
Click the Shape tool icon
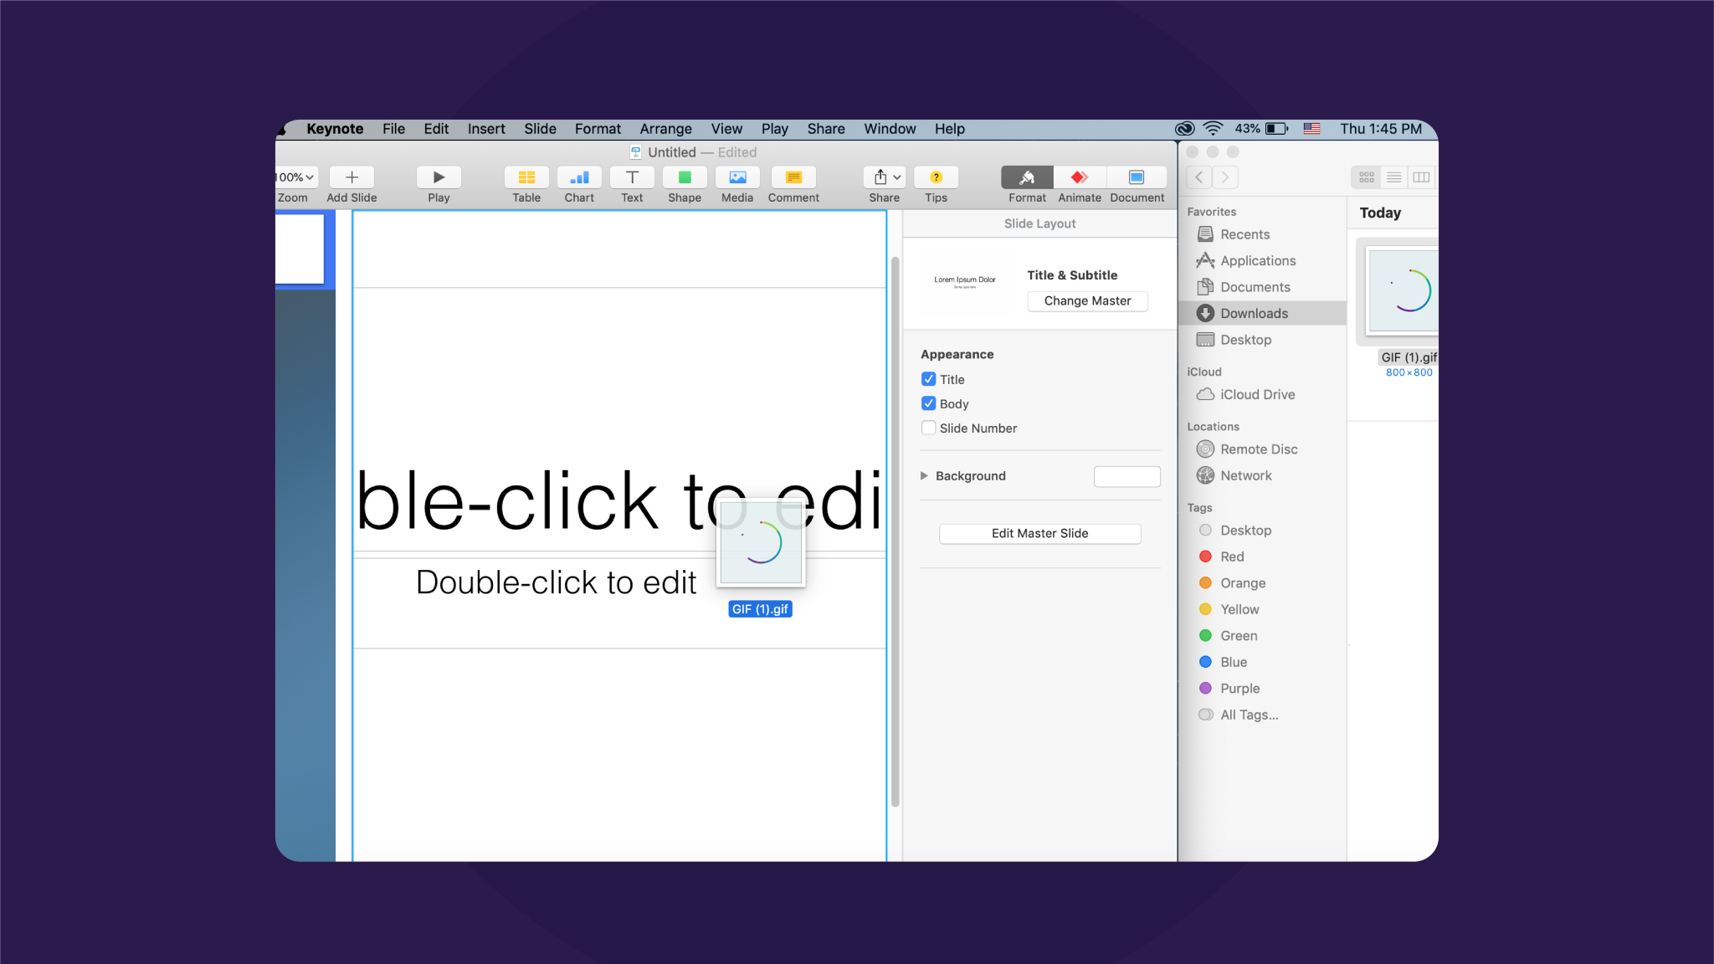(684, 177)
